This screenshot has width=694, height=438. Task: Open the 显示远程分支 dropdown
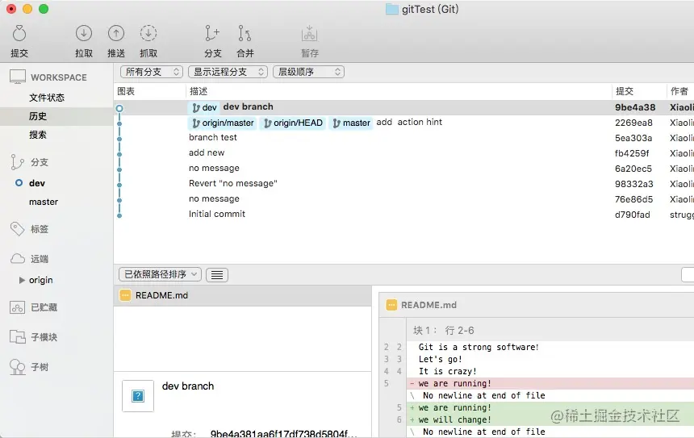228,72
